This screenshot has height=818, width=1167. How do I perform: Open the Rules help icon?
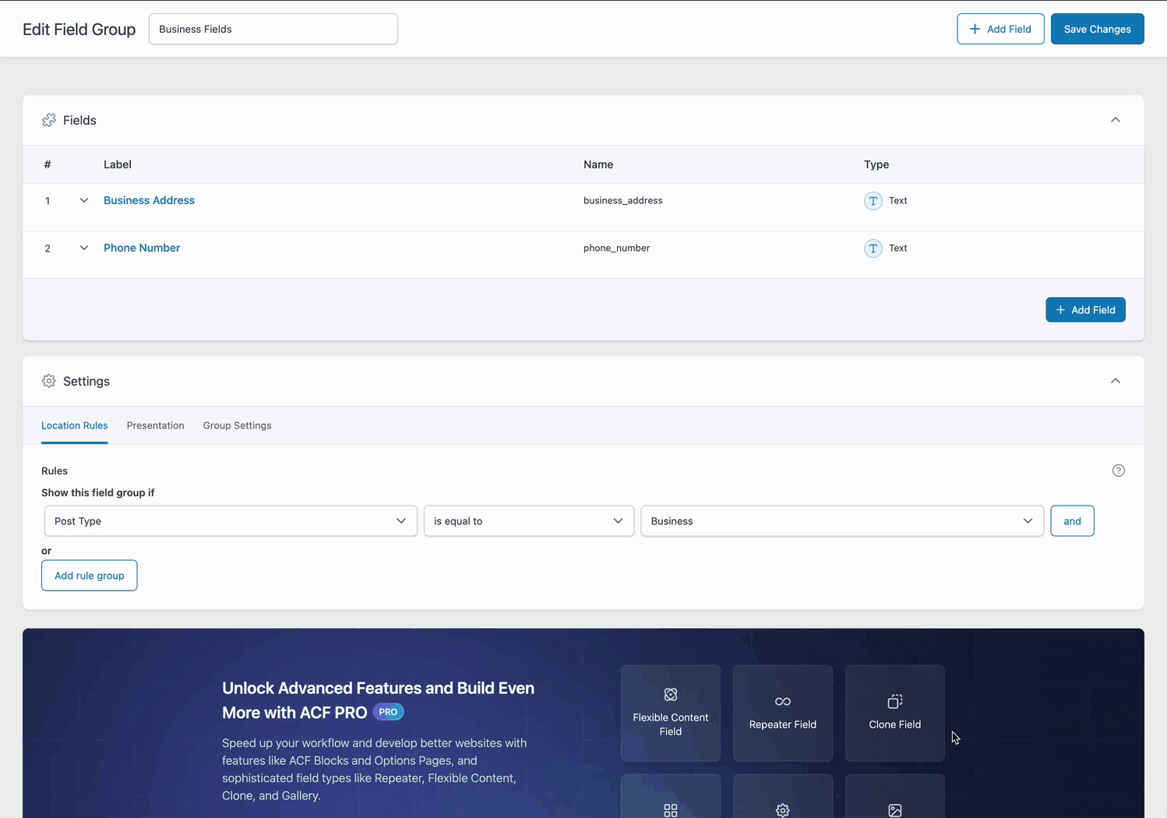click(x=1119, y=471)
